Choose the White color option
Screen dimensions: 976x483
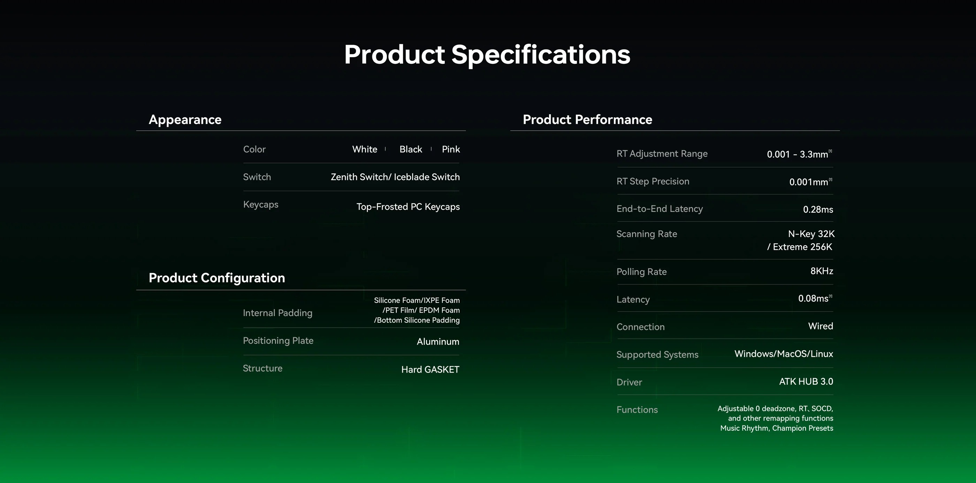365,149
